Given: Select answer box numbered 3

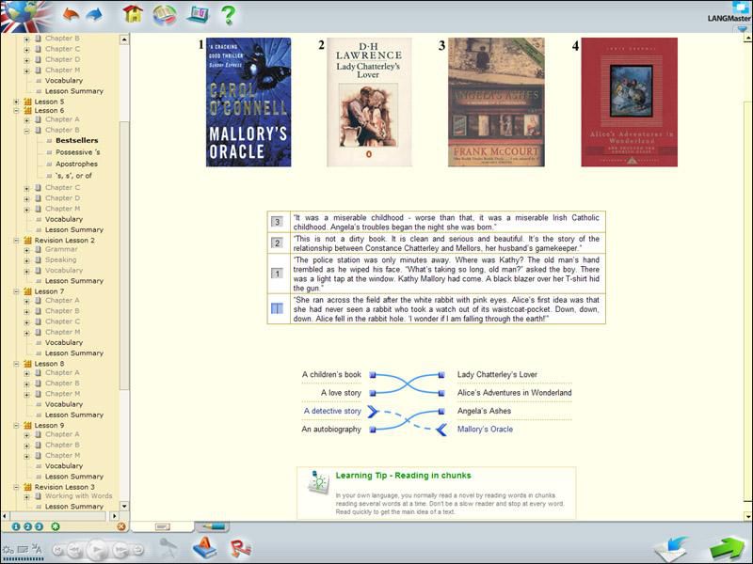Looking at the screenshot, I should 277,222.
